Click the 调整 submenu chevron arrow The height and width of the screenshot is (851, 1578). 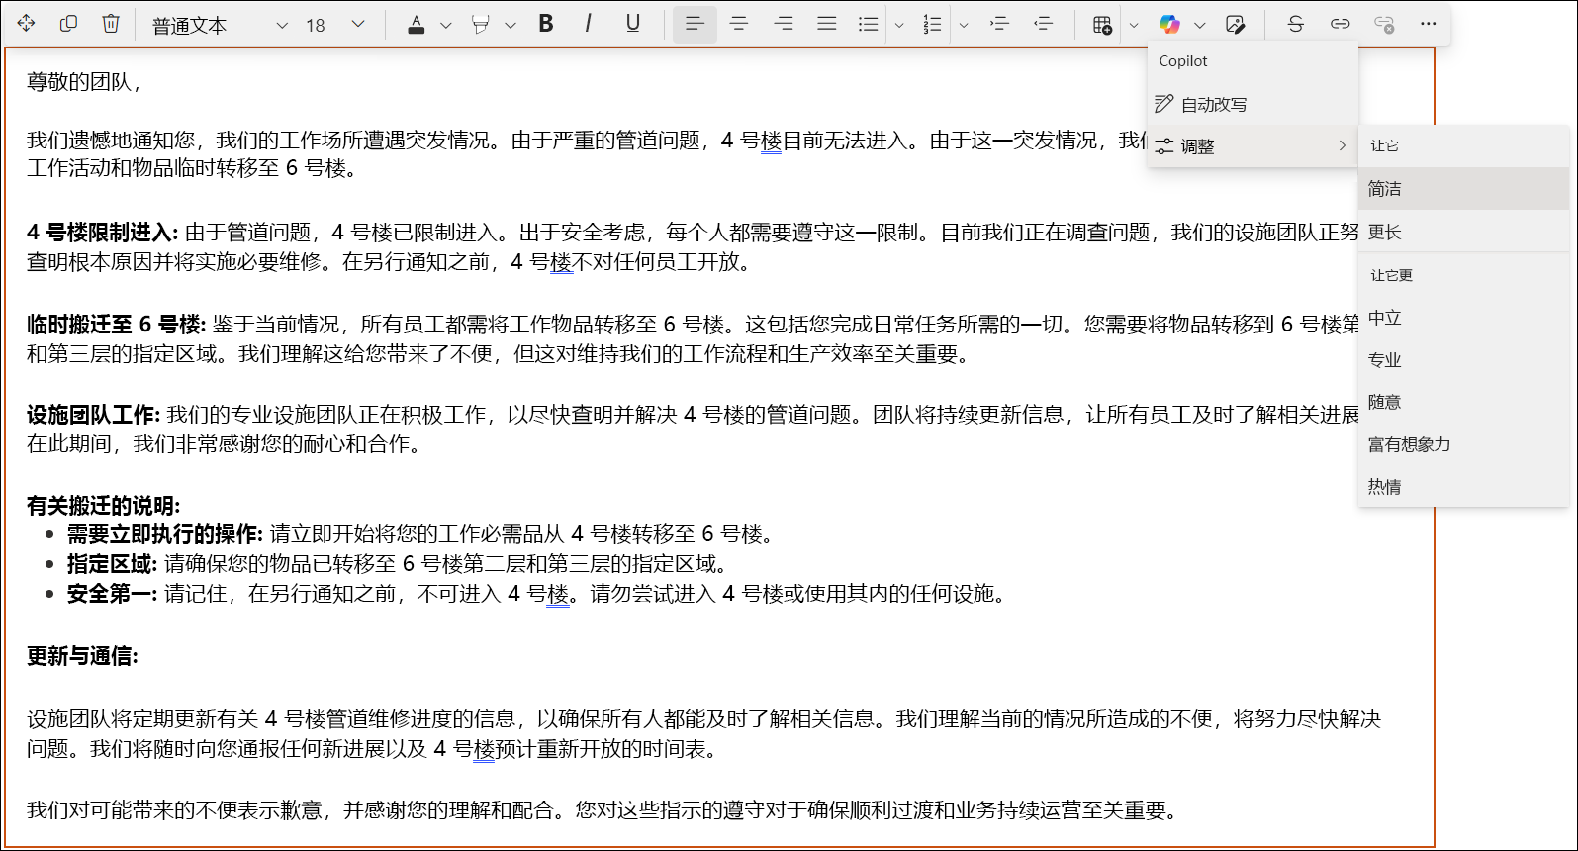(1342, 145)
